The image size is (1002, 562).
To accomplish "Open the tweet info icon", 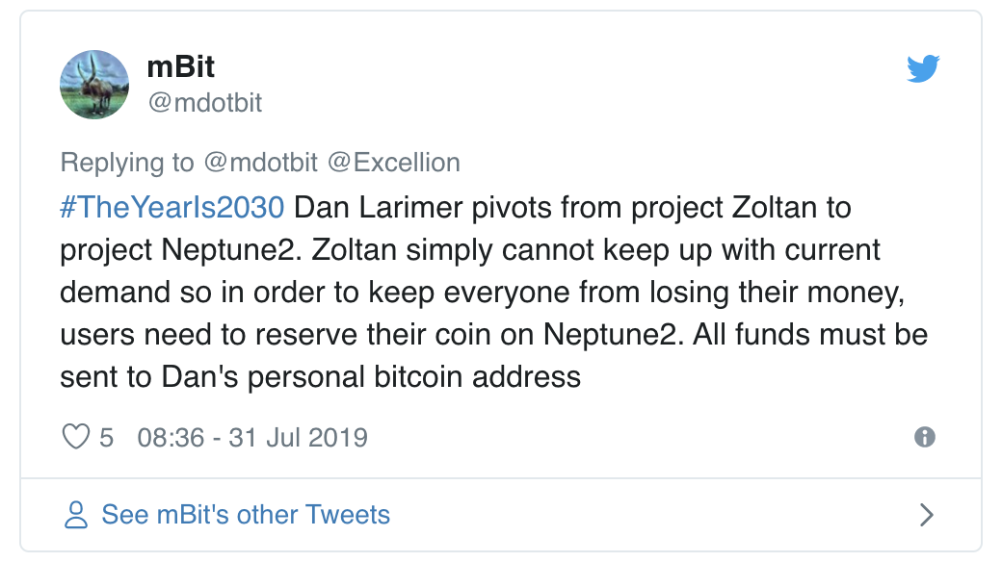I will click(x=924, y=437).
